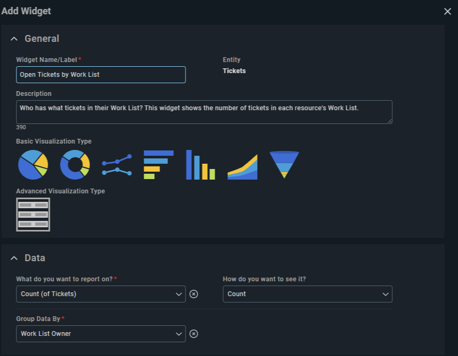Open the Count (of Tickets) dropdown
The height and width of the screenshot is (356, 458).
click(101, 294)
